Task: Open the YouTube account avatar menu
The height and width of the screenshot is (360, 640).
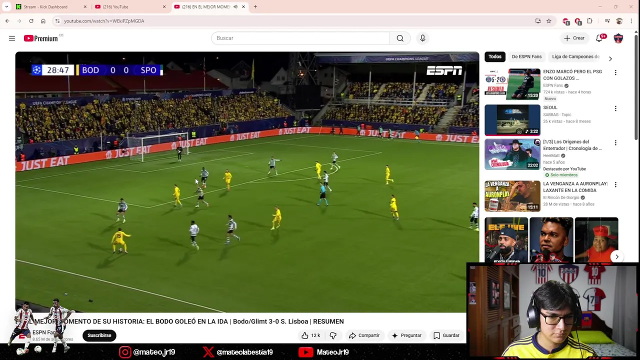Action: (x=618, y=38)
